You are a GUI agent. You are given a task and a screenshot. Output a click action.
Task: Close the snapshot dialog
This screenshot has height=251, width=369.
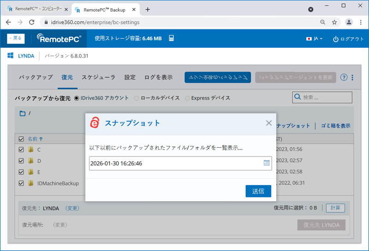pyautogui.click(x=269, y=123)
